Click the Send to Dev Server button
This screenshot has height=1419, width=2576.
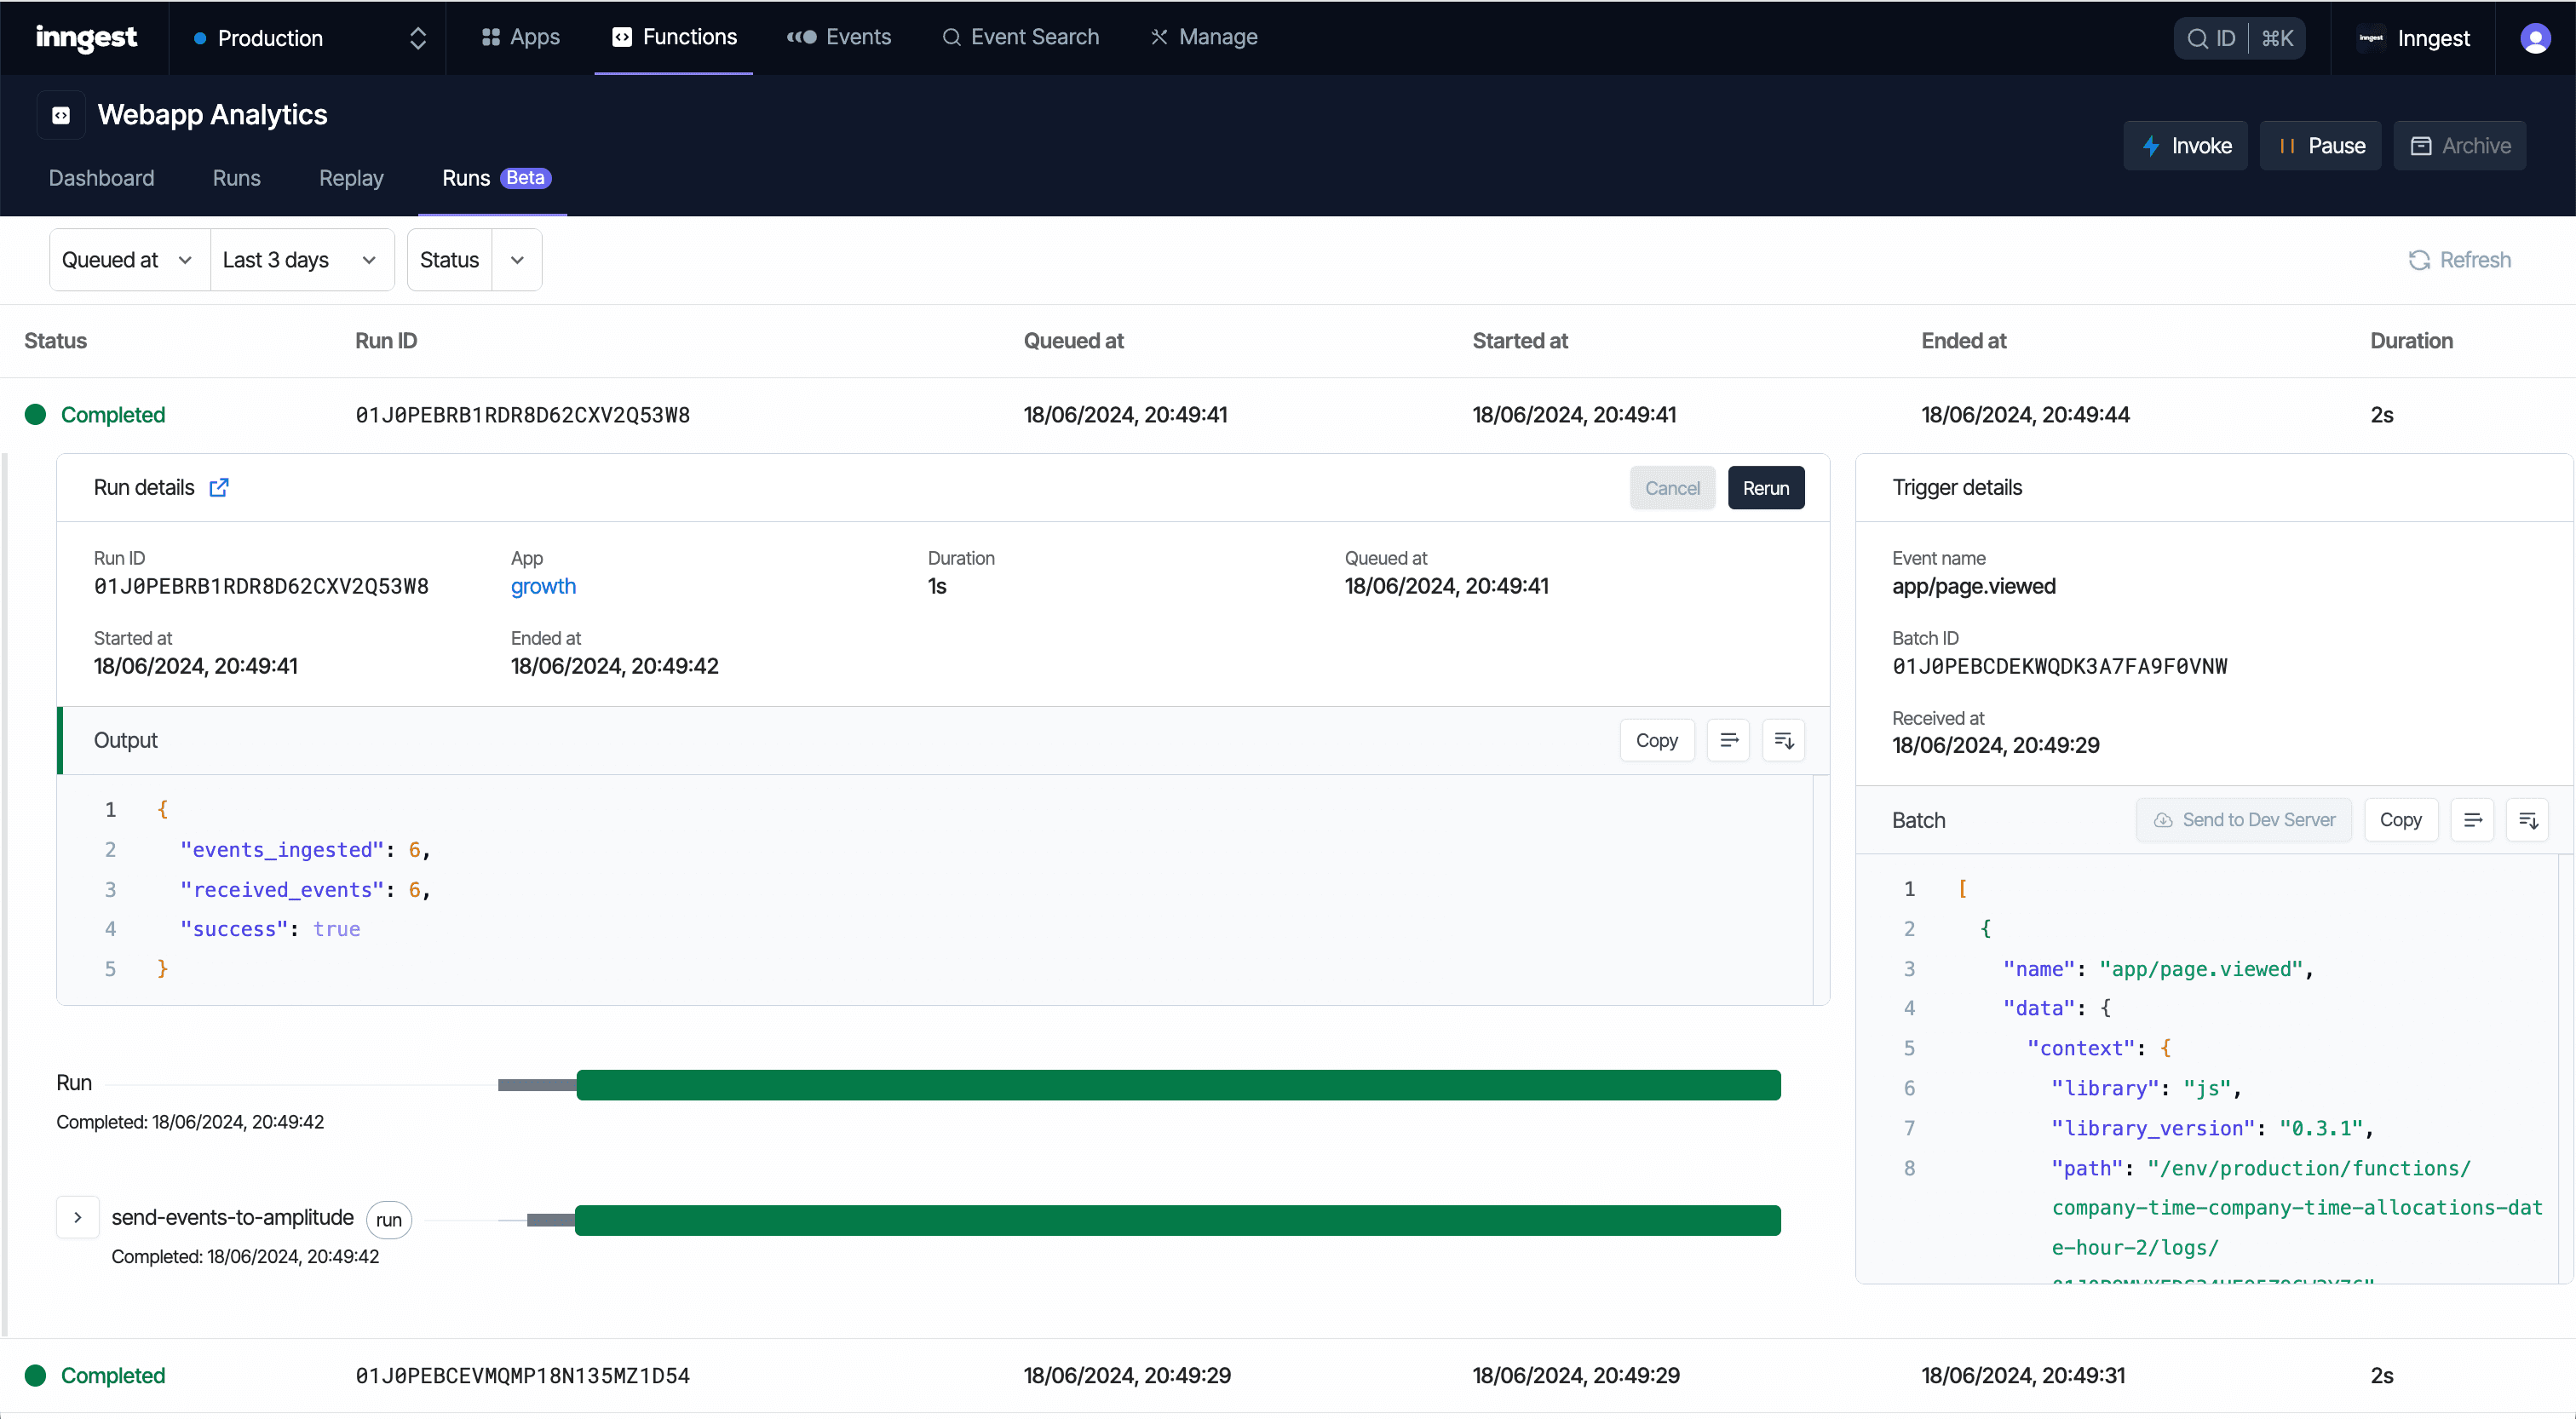tap(2244, 819)
